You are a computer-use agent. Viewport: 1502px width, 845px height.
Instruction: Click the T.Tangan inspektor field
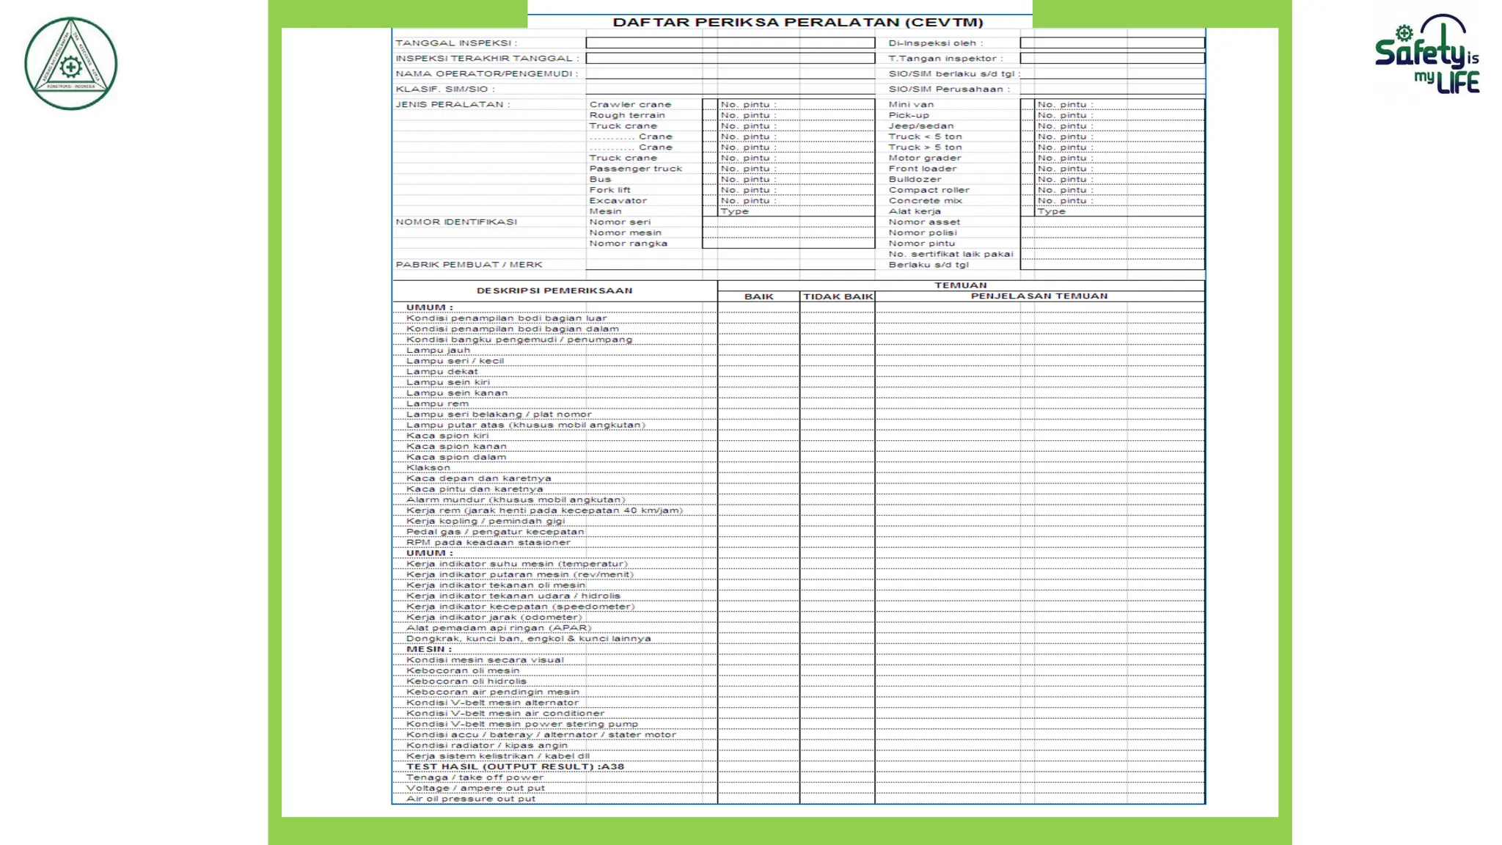(1112, 58)
